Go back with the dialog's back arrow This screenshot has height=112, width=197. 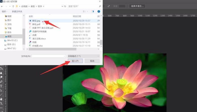tap(2, 6)
